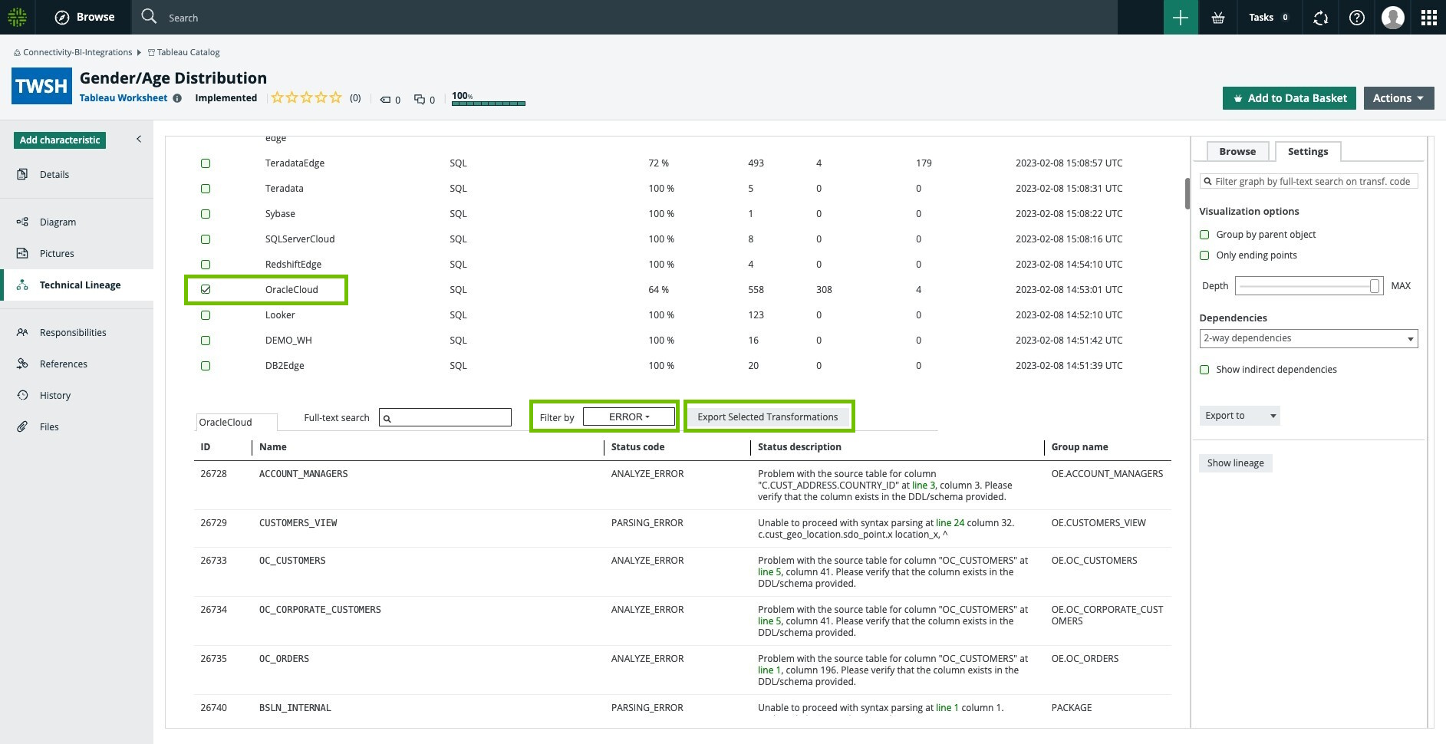The image size is (1446, 744).
Task: Click the help question mark icon
Action: (1356, 18)
